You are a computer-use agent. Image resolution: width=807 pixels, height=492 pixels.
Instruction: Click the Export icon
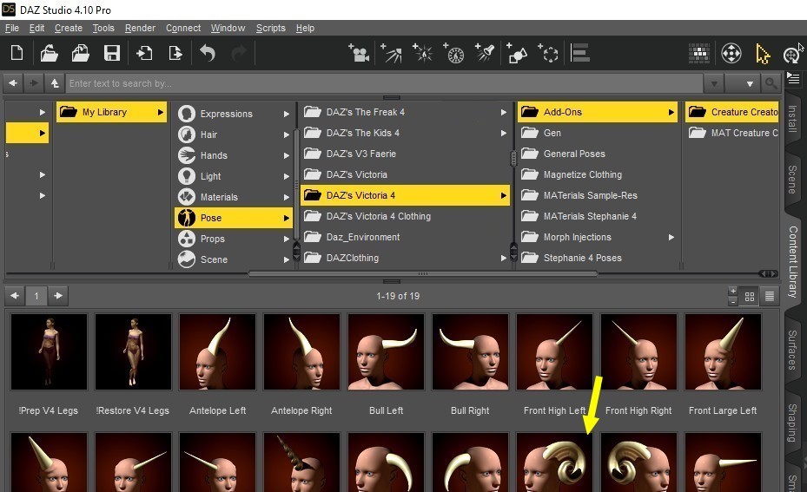pyautogui.click(x=175, y=53)
